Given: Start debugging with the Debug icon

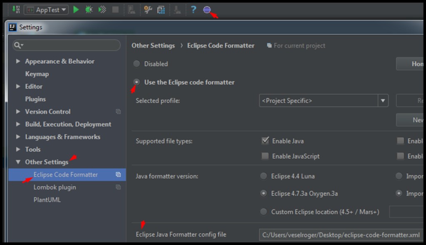Looking at the screenshot, I should [x=88, y=9].
